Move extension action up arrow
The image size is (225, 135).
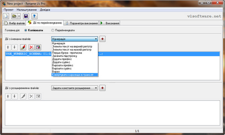(x=8, y=96)
